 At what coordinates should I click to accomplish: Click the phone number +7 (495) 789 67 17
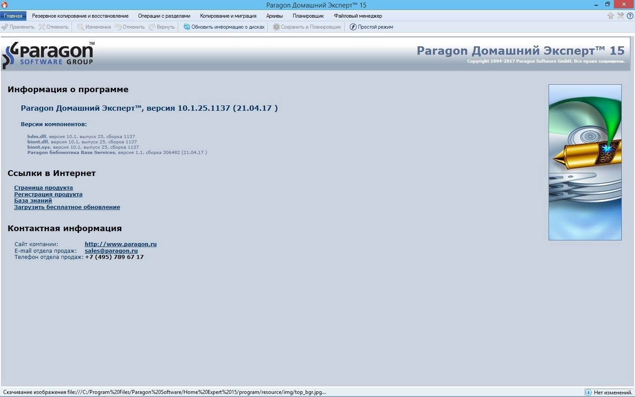coord(114,257)
